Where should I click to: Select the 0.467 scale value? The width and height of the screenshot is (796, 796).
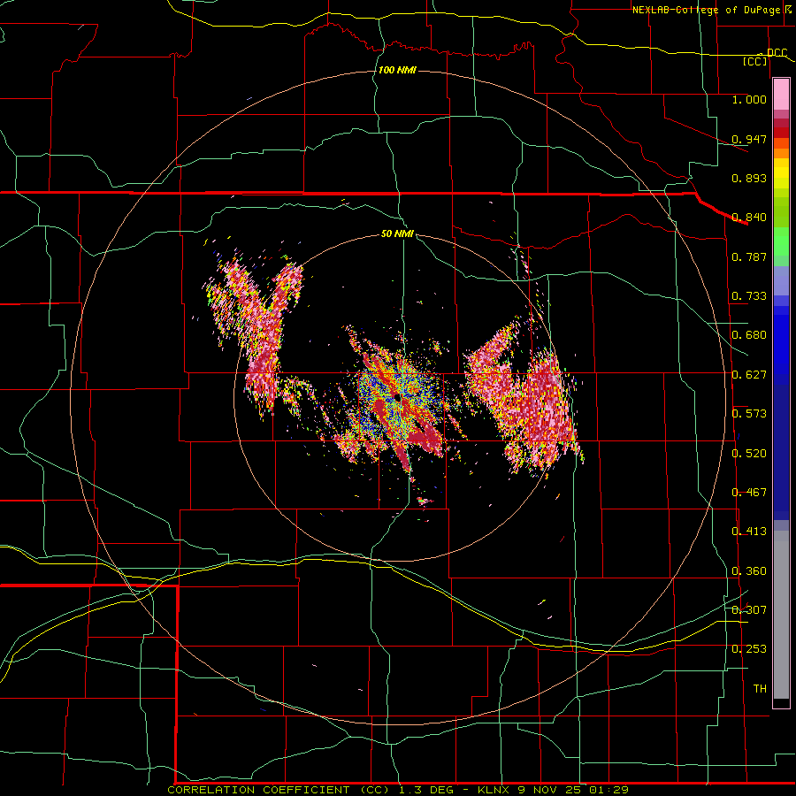point(749,493)
